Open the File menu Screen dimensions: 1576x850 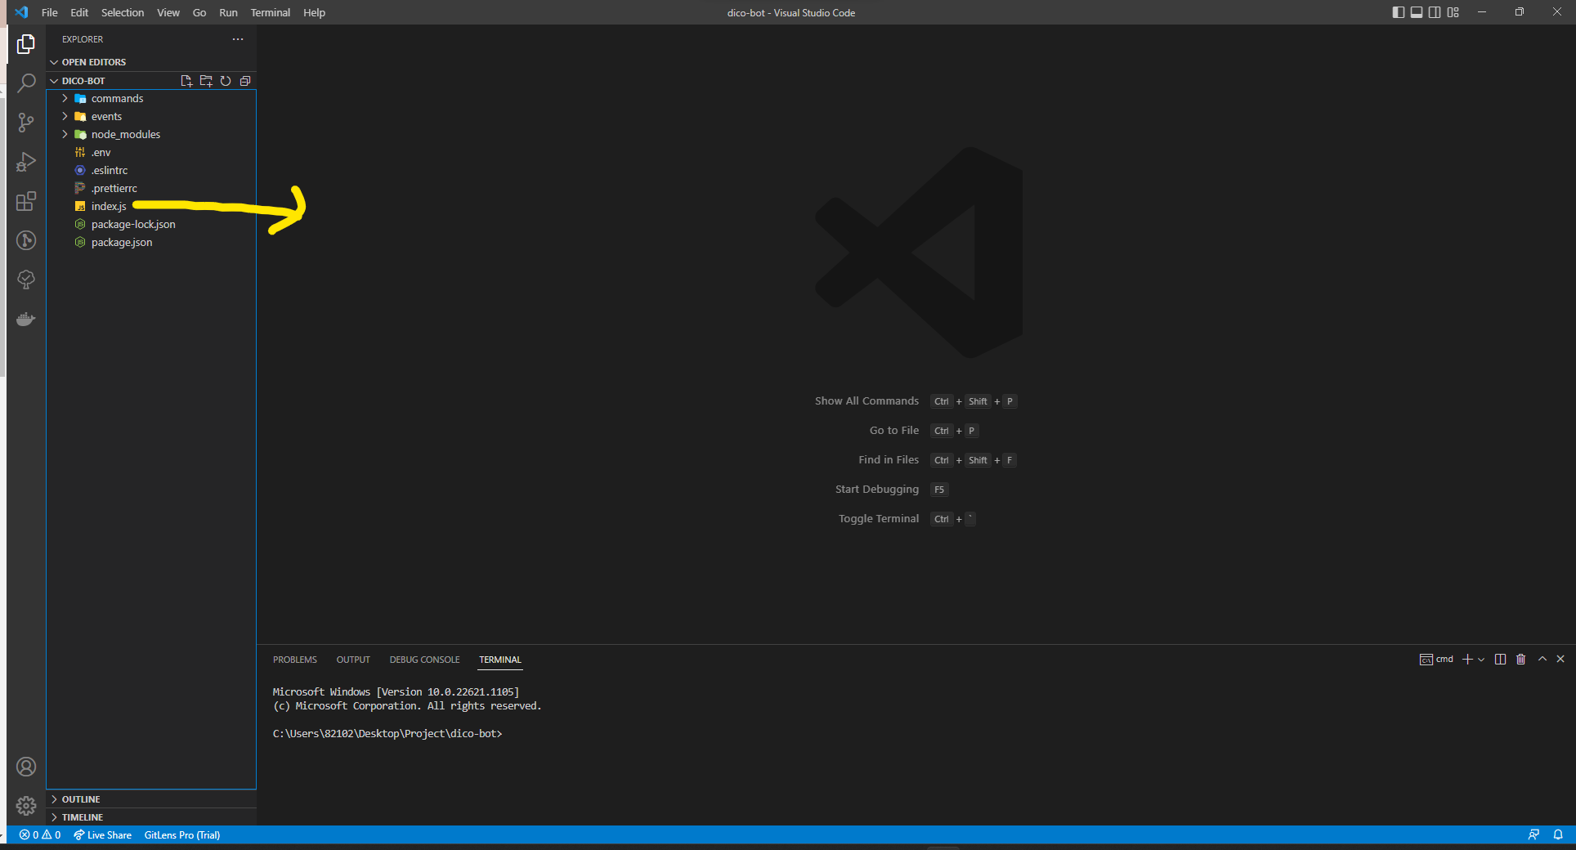click(x=50, y=12)
